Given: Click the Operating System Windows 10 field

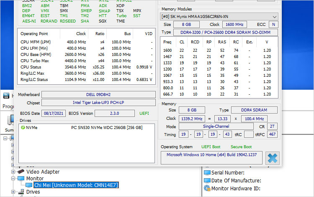Looking at the screenshot, I should point(211,157).
